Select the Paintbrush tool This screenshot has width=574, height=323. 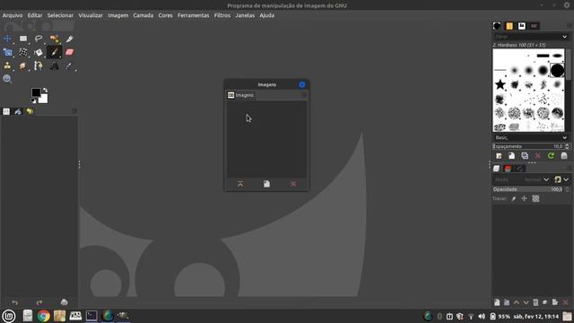(x=54, y=52)
